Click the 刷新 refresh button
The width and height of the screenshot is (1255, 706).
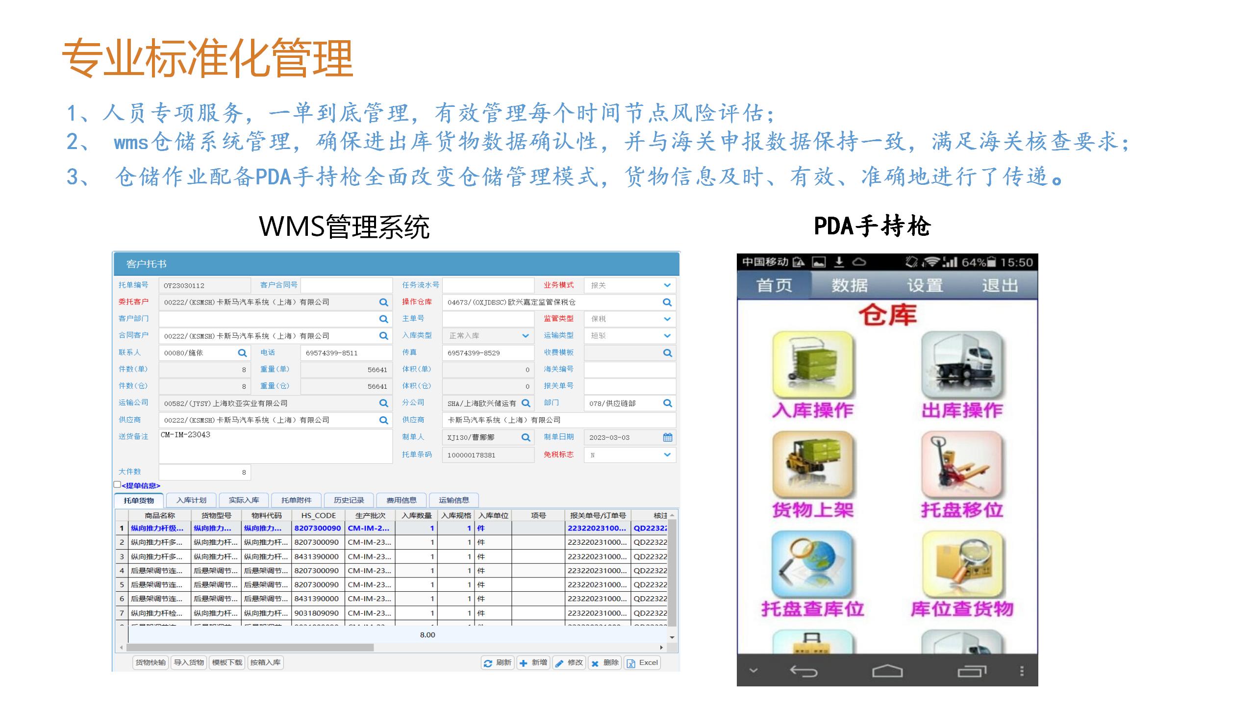pos(497,663)
